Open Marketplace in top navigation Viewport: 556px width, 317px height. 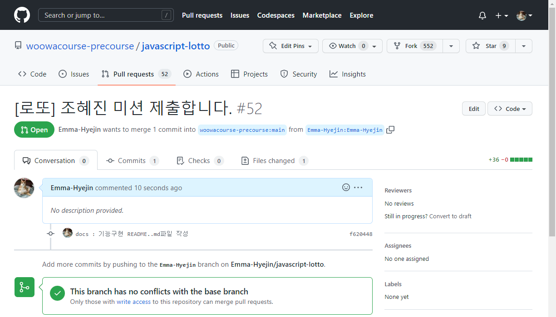click(322, 15)
